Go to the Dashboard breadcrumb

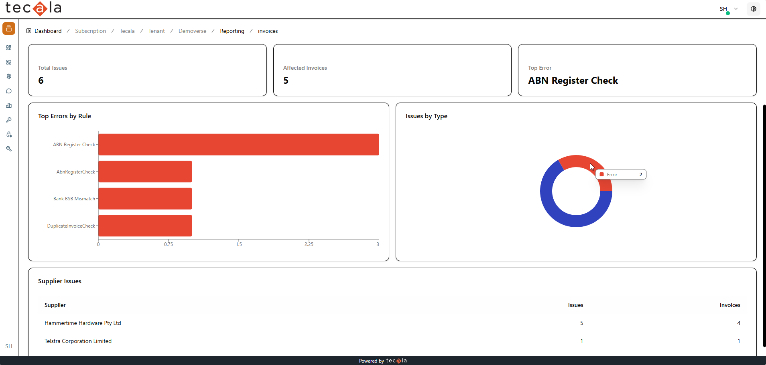tap(48, 31)
